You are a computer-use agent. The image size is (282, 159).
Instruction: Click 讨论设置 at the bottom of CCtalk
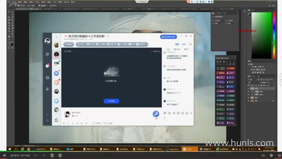(x=108, y=123)
